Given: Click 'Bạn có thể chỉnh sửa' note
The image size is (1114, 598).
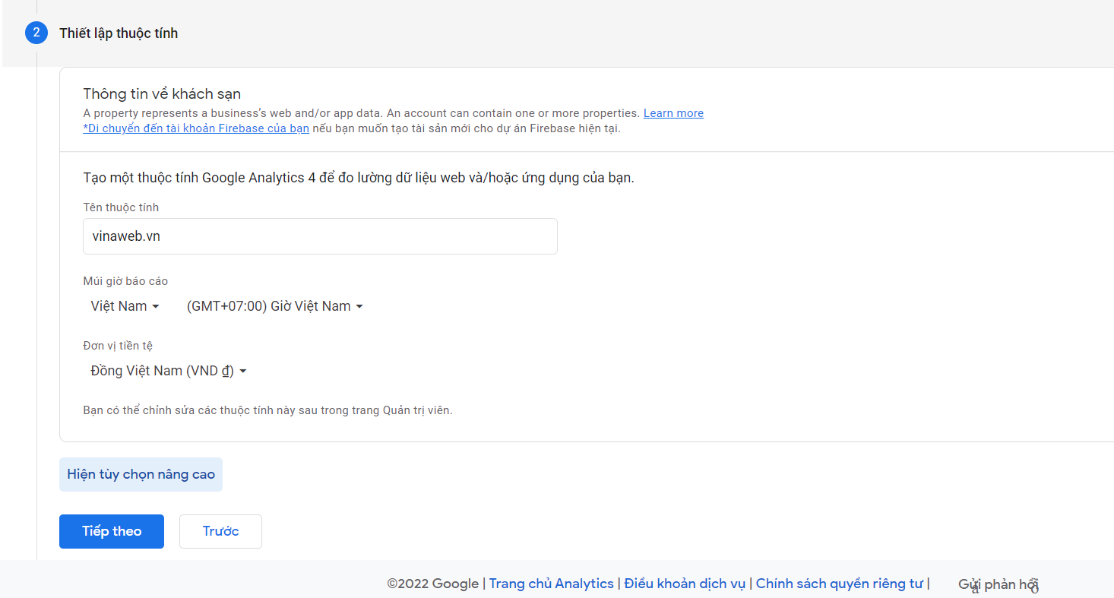Looking at the screenshot, I should click(x=267, y=410).
